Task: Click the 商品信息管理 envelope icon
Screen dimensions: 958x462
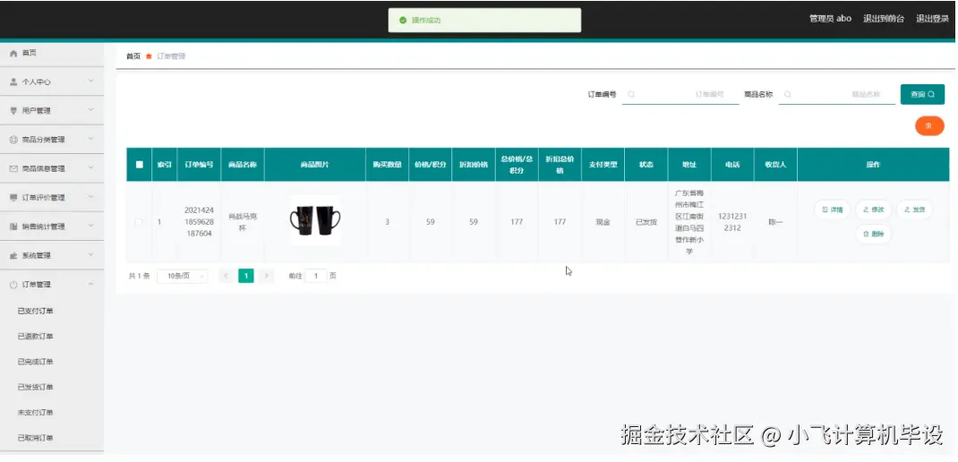Action: [x=13, y=168]
